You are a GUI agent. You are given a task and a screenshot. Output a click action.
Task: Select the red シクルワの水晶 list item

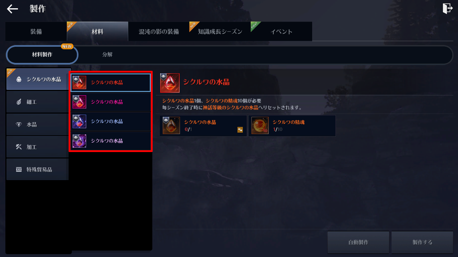(x=111, y=83)
